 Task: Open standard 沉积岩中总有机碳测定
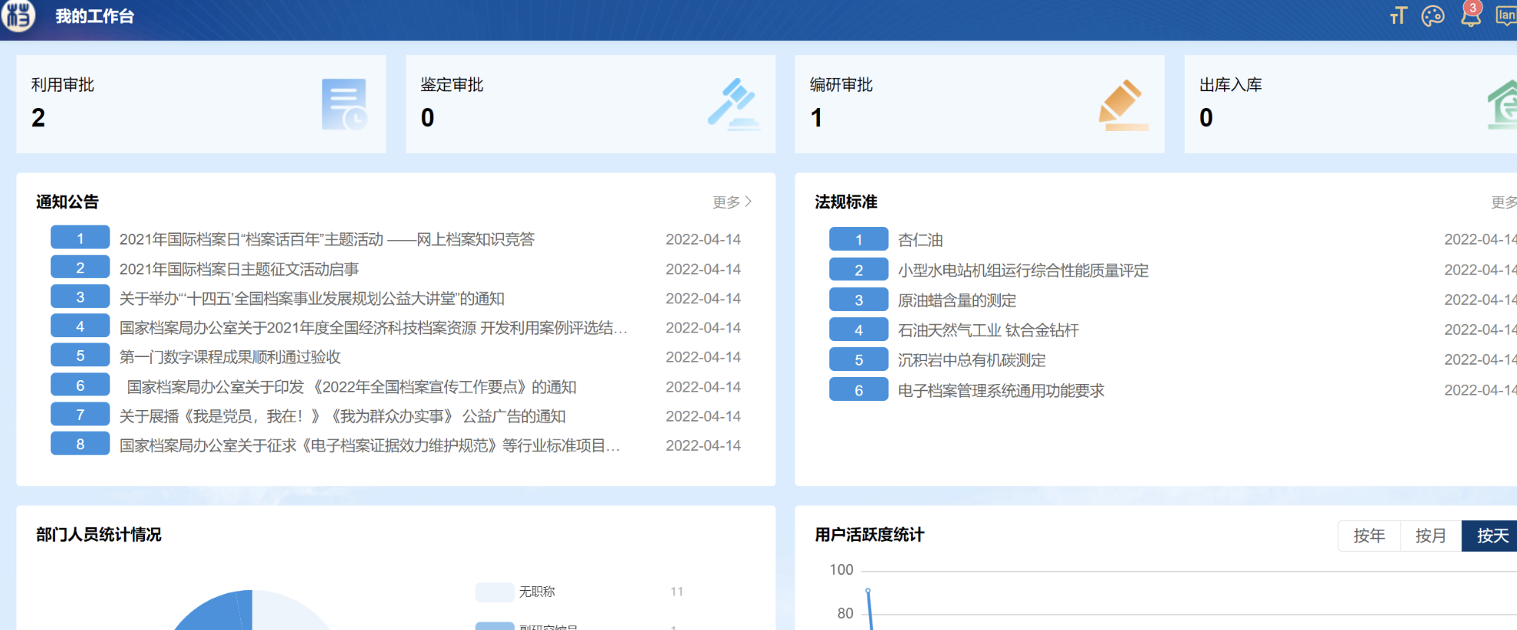tap(972, 360)
